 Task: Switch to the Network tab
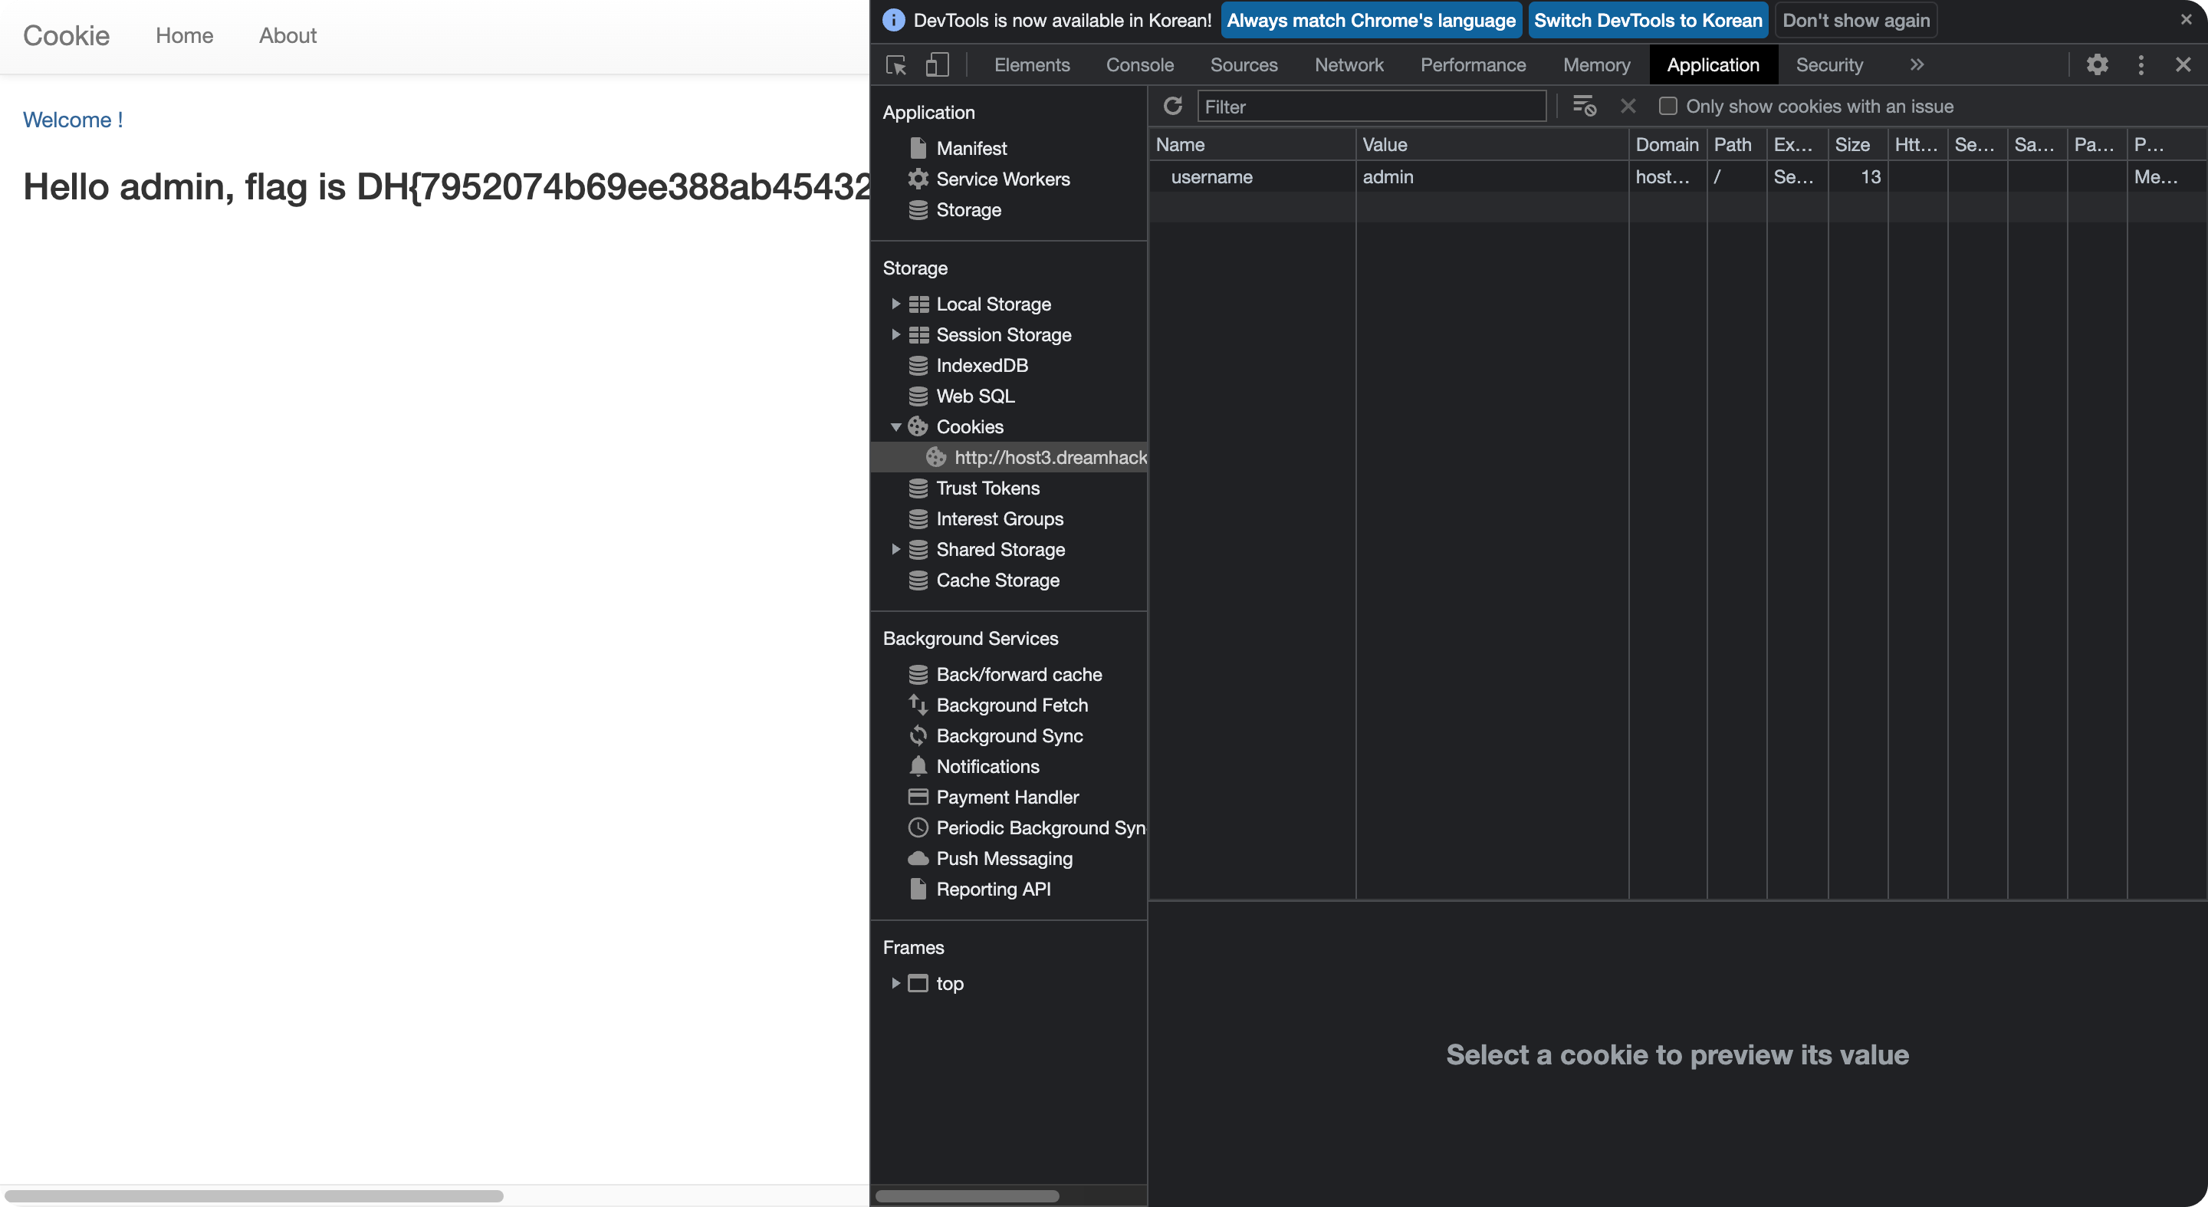tap(1349, 65)
